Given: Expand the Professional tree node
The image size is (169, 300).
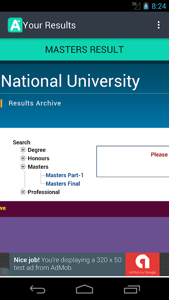Looking at the screenshot, I should pyautogui.click(x=23, y=192).
